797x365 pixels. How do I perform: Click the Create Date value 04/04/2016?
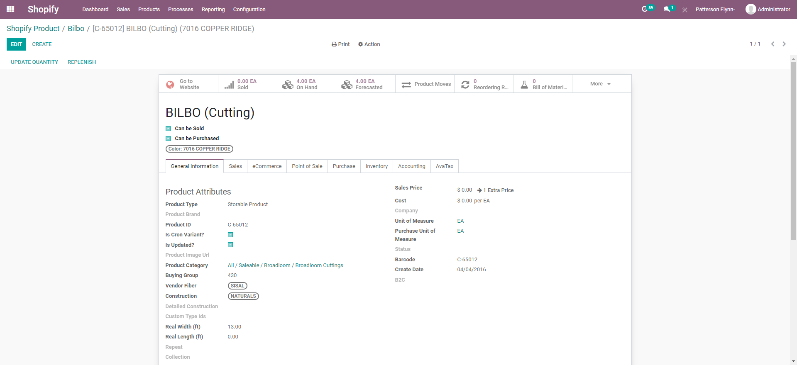[472, 270]
